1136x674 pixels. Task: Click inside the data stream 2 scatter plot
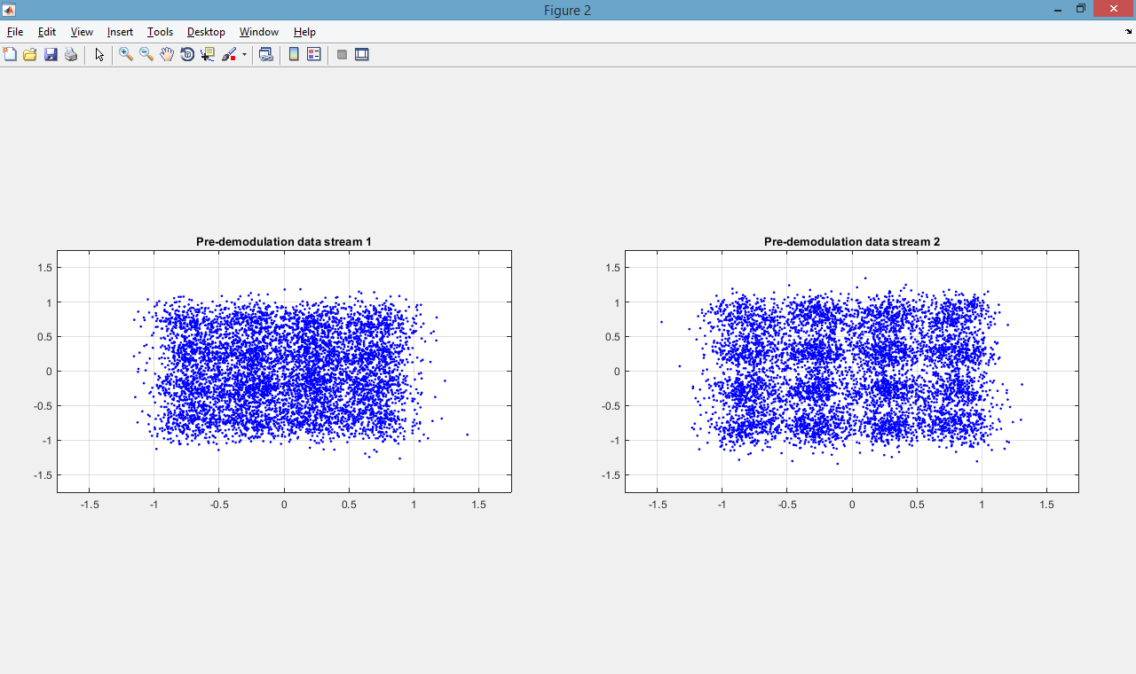click(852, 372)
